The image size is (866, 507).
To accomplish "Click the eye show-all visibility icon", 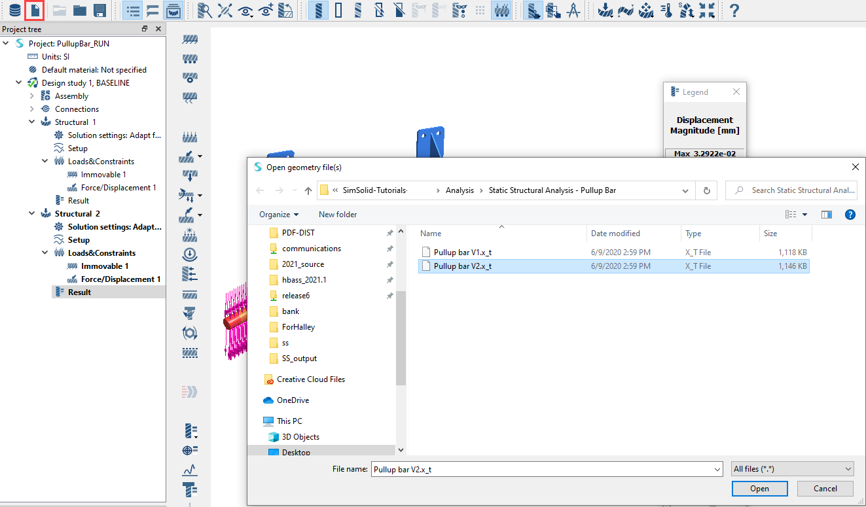I will point(245,10).
